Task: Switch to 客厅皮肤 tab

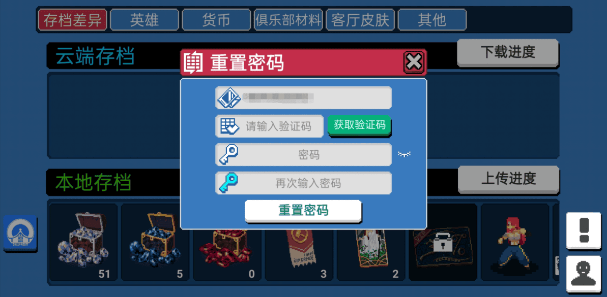Action: click(x=360, y=20)
